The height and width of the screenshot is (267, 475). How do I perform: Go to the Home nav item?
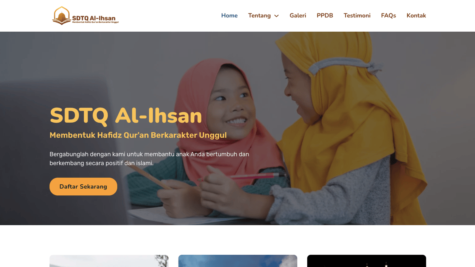[x=229, y=15]
